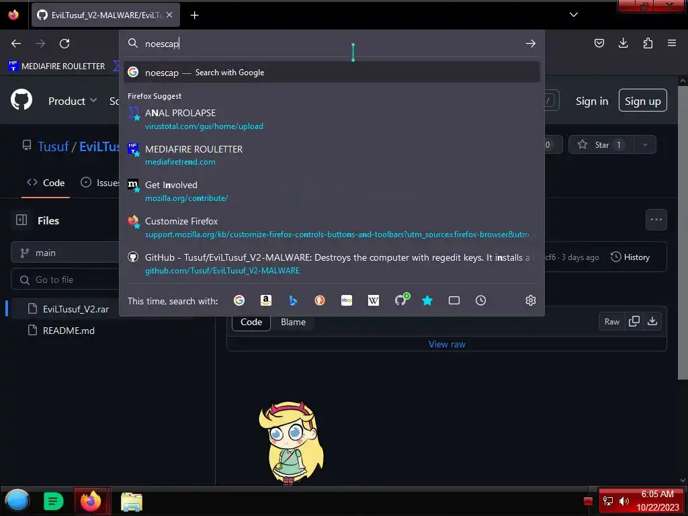Click the browser back arrow

16,44
